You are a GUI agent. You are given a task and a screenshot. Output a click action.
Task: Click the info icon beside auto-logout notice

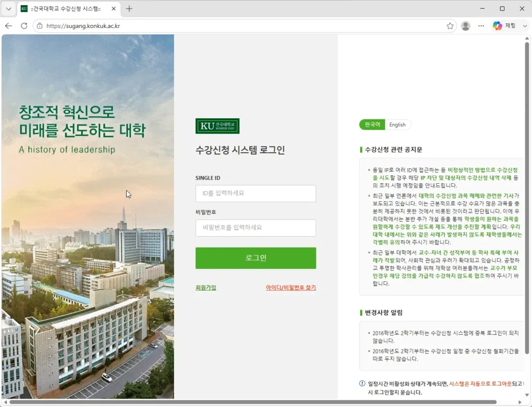tap(362, 384)
